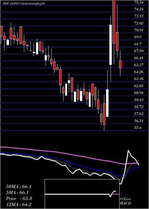
Task: Click the MACD inset chart box
Action: coord(82,194)
